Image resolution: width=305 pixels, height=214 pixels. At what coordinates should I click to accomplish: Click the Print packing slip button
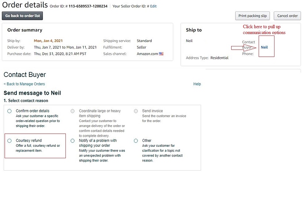[x=252, y=15]
